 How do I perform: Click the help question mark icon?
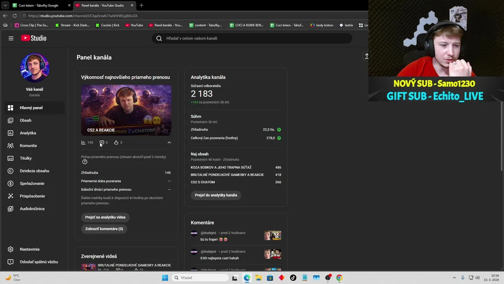tap(85, 162)
